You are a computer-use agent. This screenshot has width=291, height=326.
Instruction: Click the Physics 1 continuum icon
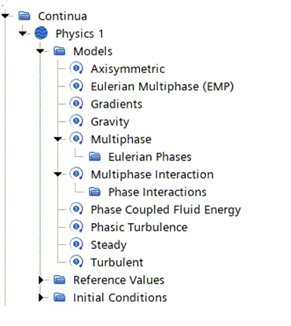click(41, 33)
